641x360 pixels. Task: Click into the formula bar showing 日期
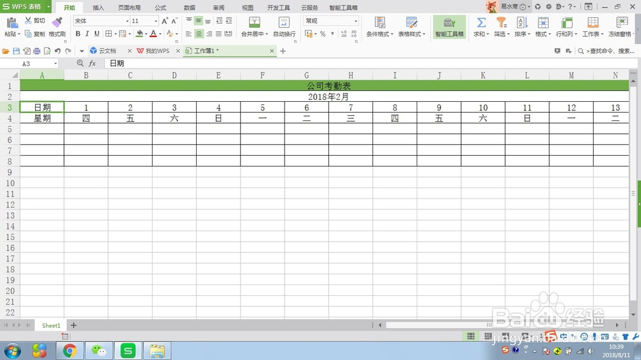pos(370,63)
